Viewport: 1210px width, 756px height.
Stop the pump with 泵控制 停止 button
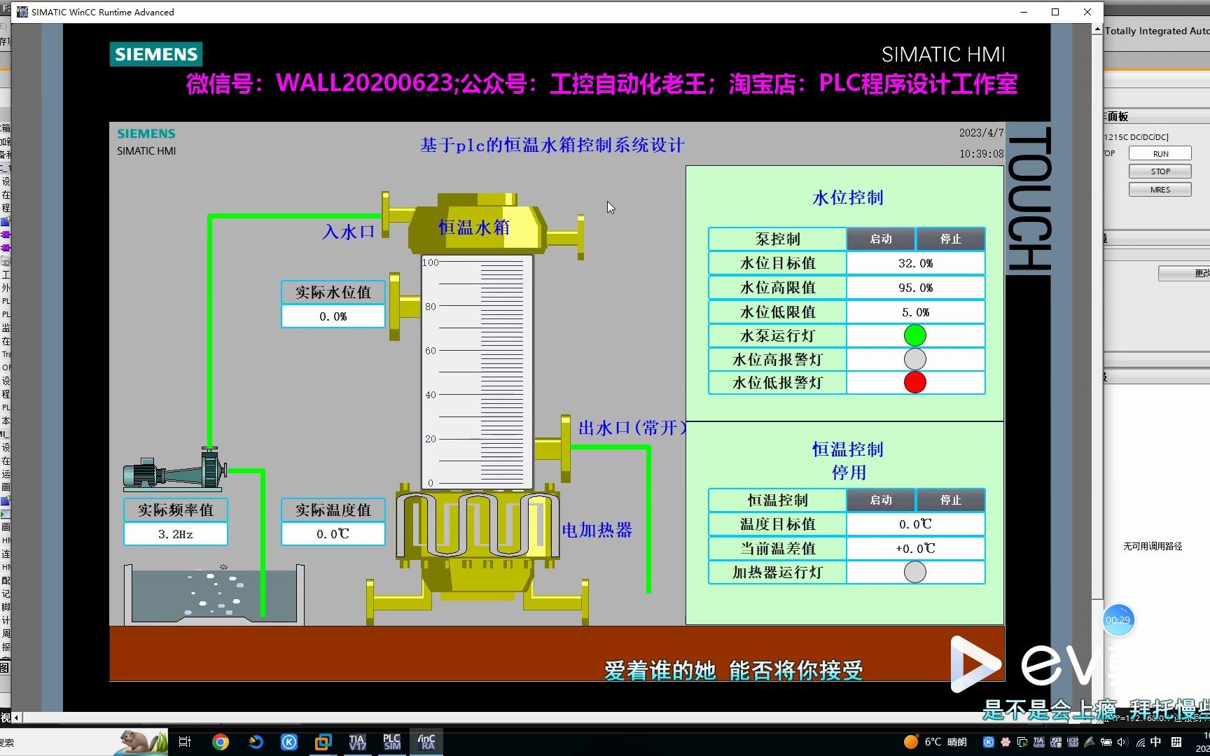point(950,239)
